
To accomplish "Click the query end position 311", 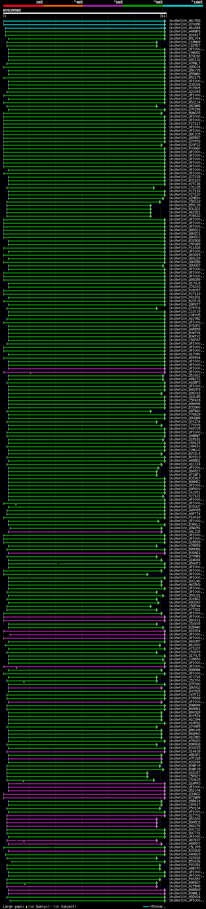I will click(x=162, y=16).
